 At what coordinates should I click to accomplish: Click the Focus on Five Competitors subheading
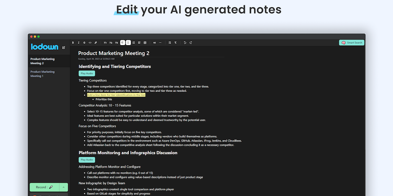[97, 126]
